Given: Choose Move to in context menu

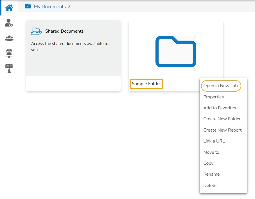Looking at the screenshot, I should 211,152.
